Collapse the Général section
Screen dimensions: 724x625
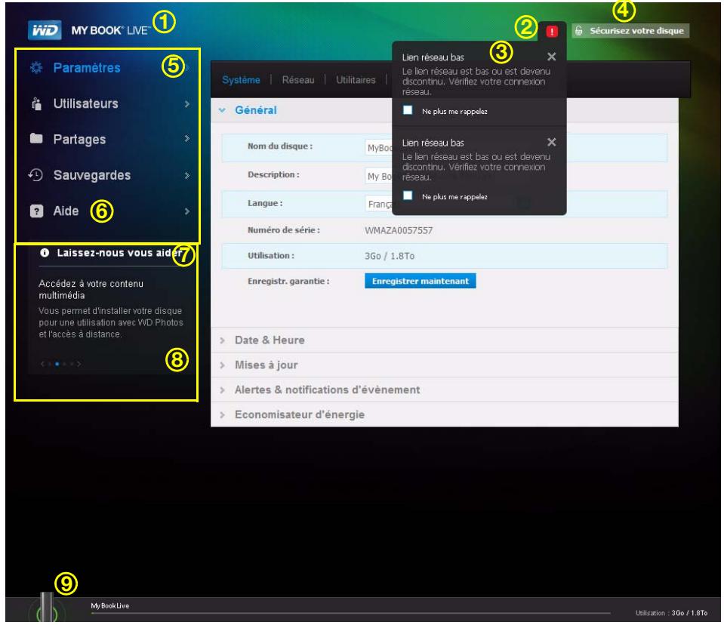point(222,110)
